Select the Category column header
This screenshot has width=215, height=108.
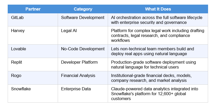pyautogui.click(x=83, y=9)
